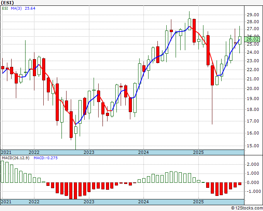The height and width of the screenshot is (211, 263).
Task: Click 2025 on the price chart timeline
Action: (x=198, y=152)
